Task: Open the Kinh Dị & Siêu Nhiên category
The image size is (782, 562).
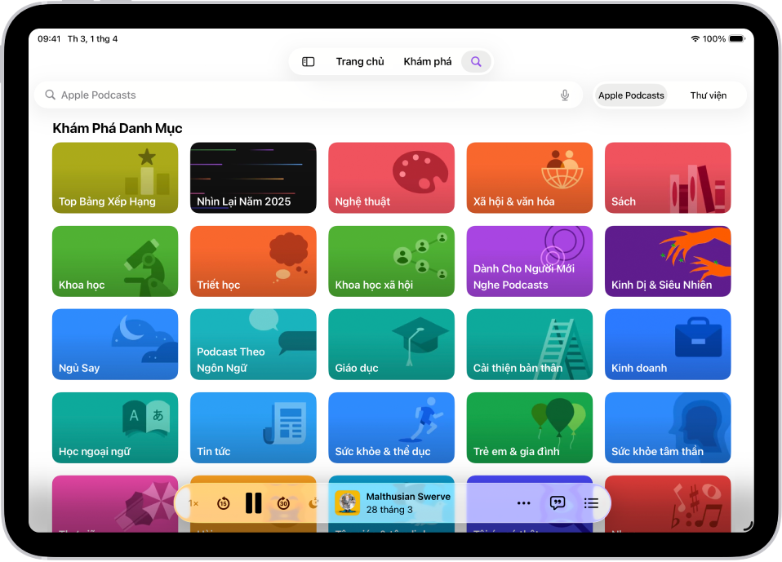Action: coord(667,260)
